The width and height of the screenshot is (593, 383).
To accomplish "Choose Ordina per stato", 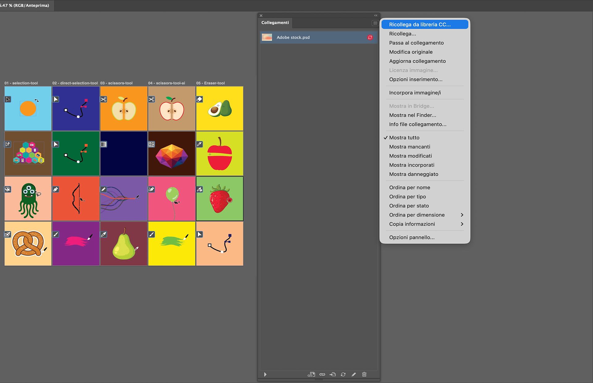I will pos(425,206).
